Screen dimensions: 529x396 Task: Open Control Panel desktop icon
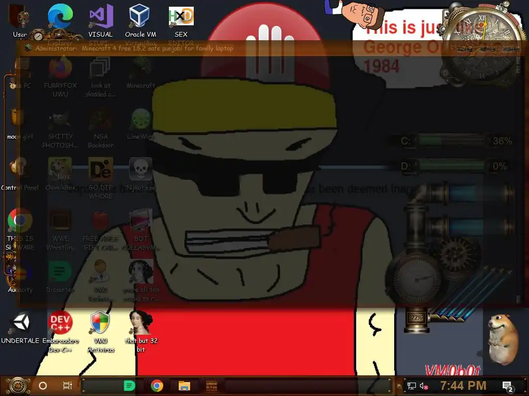(x=20, y=174)
